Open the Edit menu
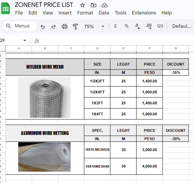Image resolution: width=194 pixels, height=183 pixels. [33, 13]
